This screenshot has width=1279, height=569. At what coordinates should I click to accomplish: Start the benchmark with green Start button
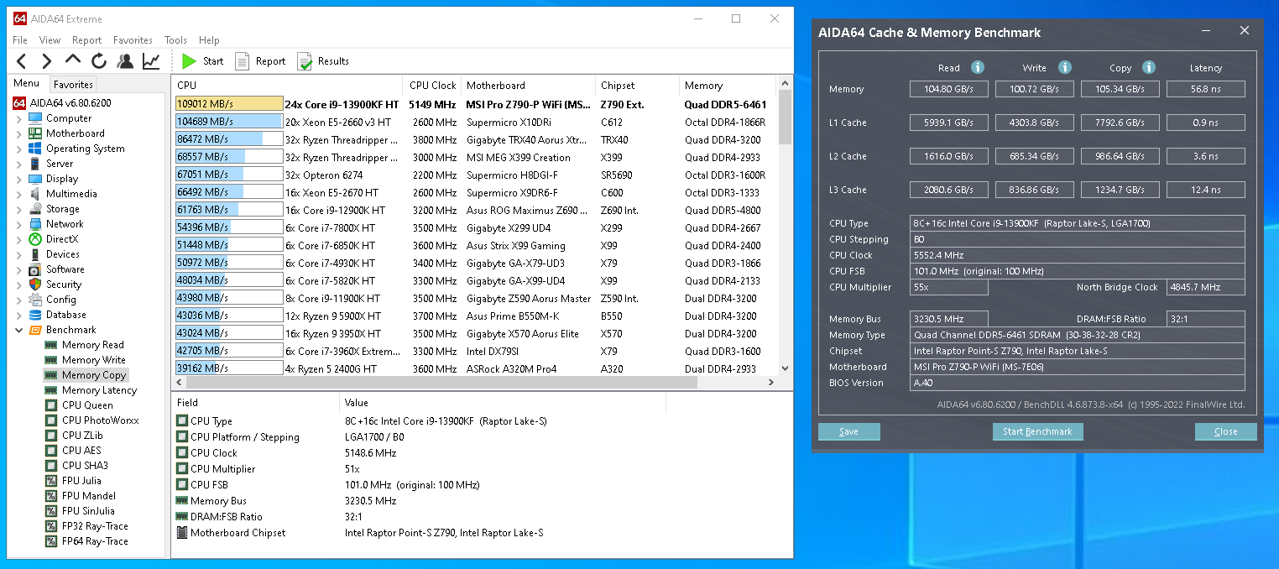tap(202, 61)
